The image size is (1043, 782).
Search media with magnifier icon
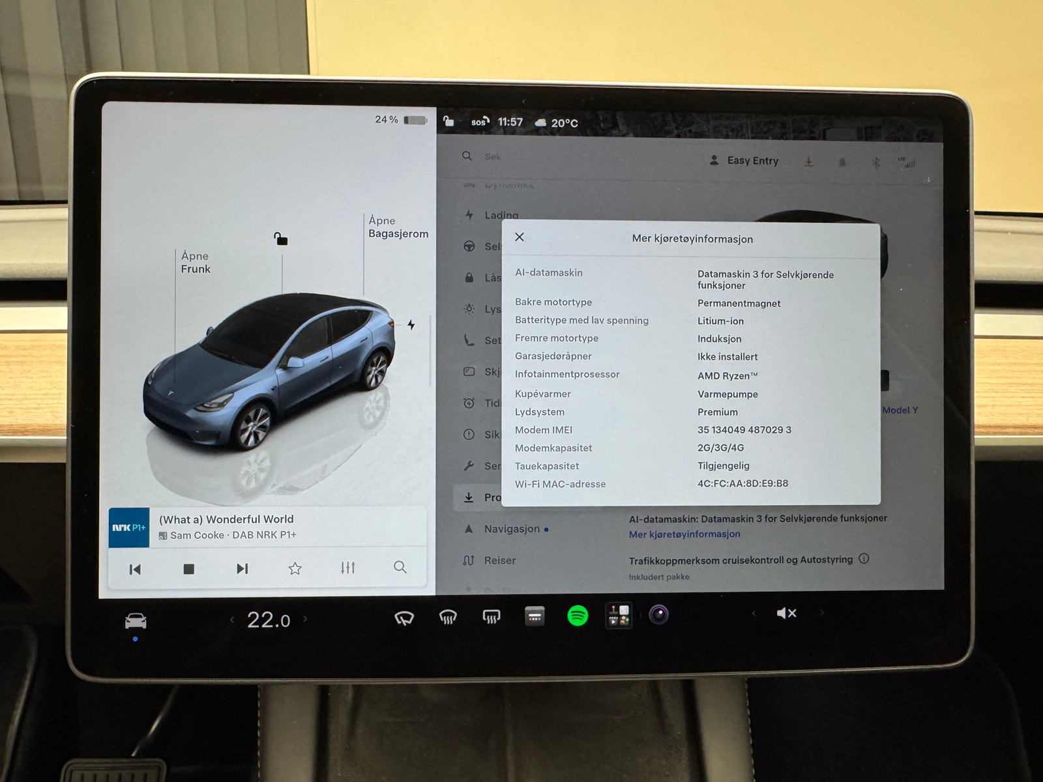400,567
